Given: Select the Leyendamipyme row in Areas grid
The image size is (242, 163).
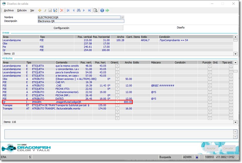Looking at the screenshot, I should pos(117,40).
